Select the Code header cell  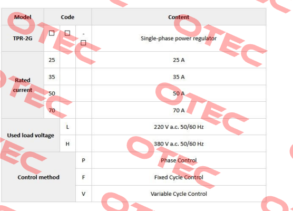(x=67, y=17)
